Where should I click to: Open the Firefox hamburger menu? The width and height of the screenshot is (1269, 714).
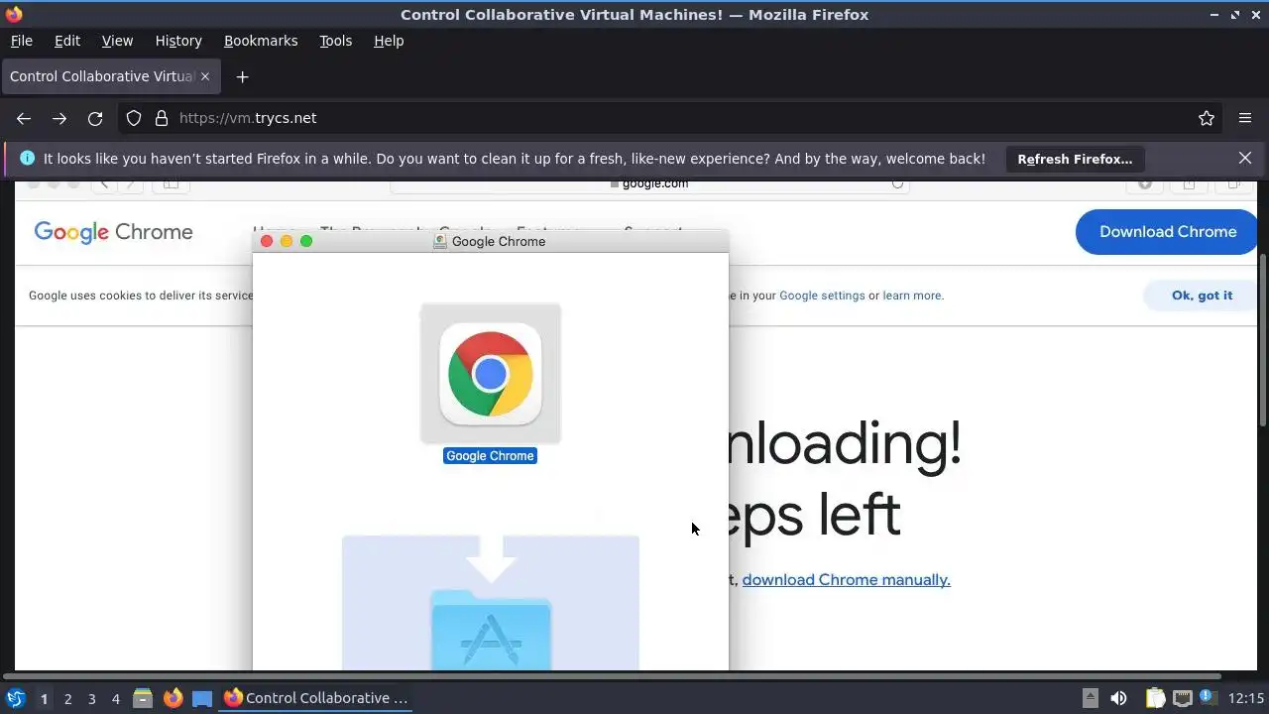[x=1245, y=118]
